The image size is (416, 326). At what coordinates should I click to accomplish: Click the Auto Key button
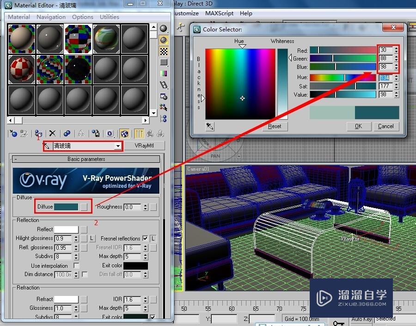click(x=361, y=319)
